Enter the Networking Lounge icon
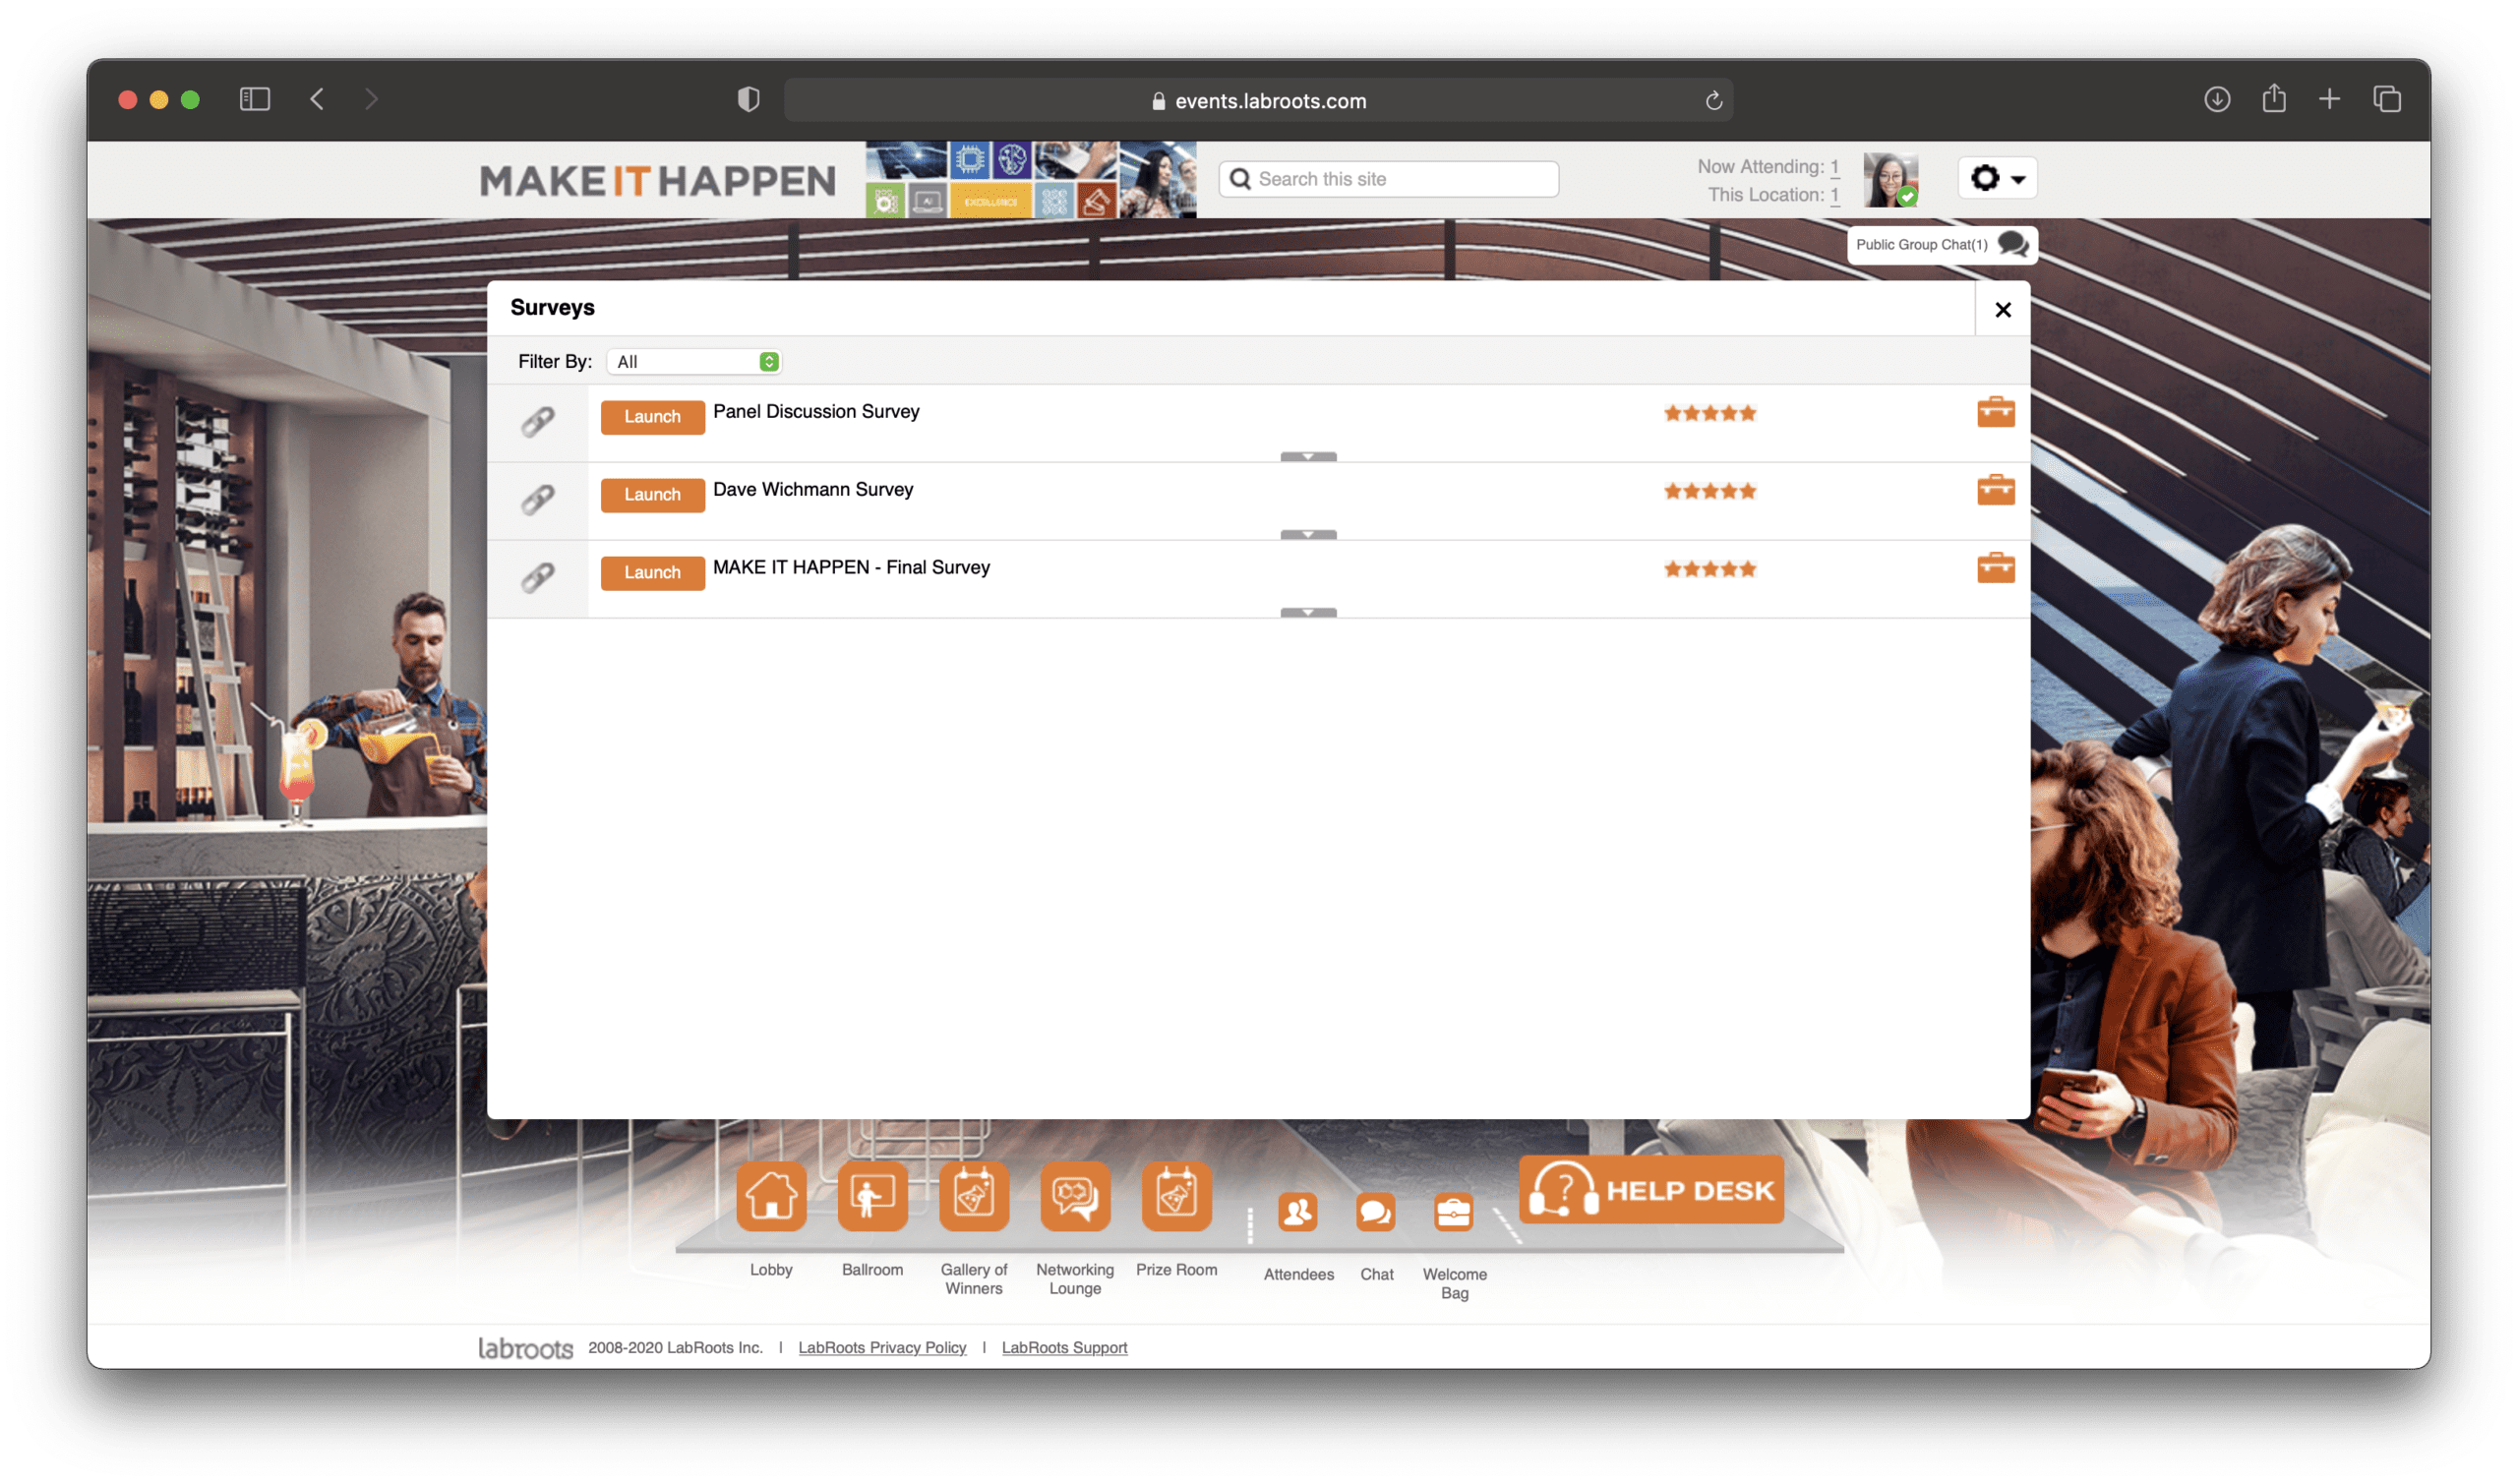The width and height of the screenshot is (2518, 1484). point(1075,1196)
